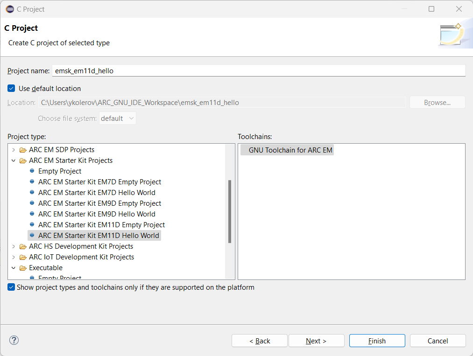Select ARC EM Starter Kit EM9D Hello World
The image size is (473, 356).
coord(97,214)
